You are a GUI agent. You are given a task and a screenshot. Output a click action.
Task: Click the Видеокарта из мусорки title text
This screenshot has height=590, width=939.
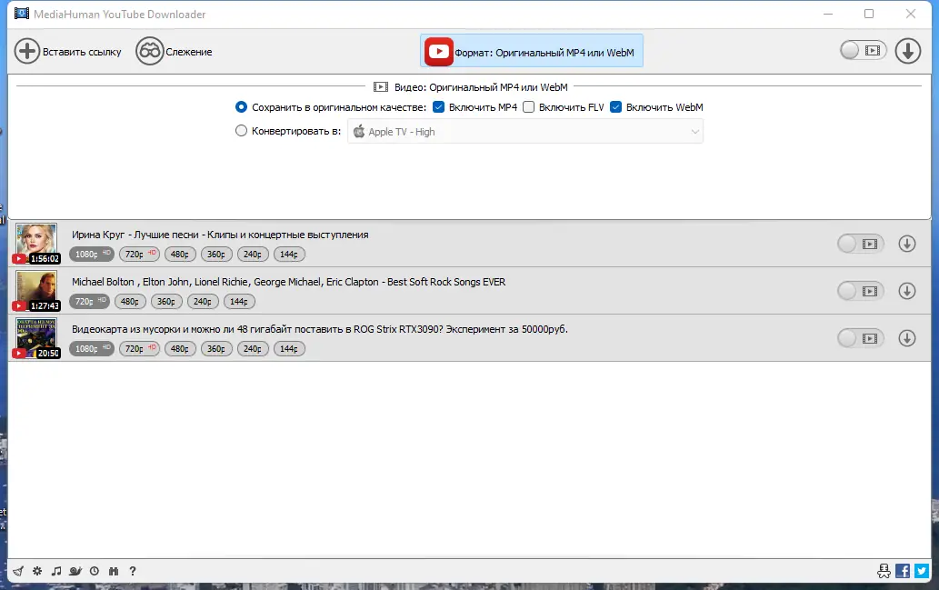(x=320, y=329)
